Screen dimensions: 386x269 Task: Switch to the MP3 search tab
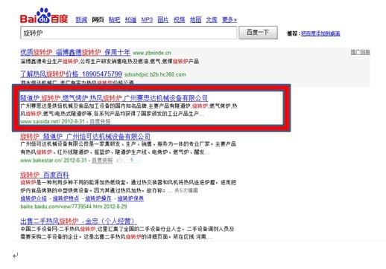(x=147, y=20)
